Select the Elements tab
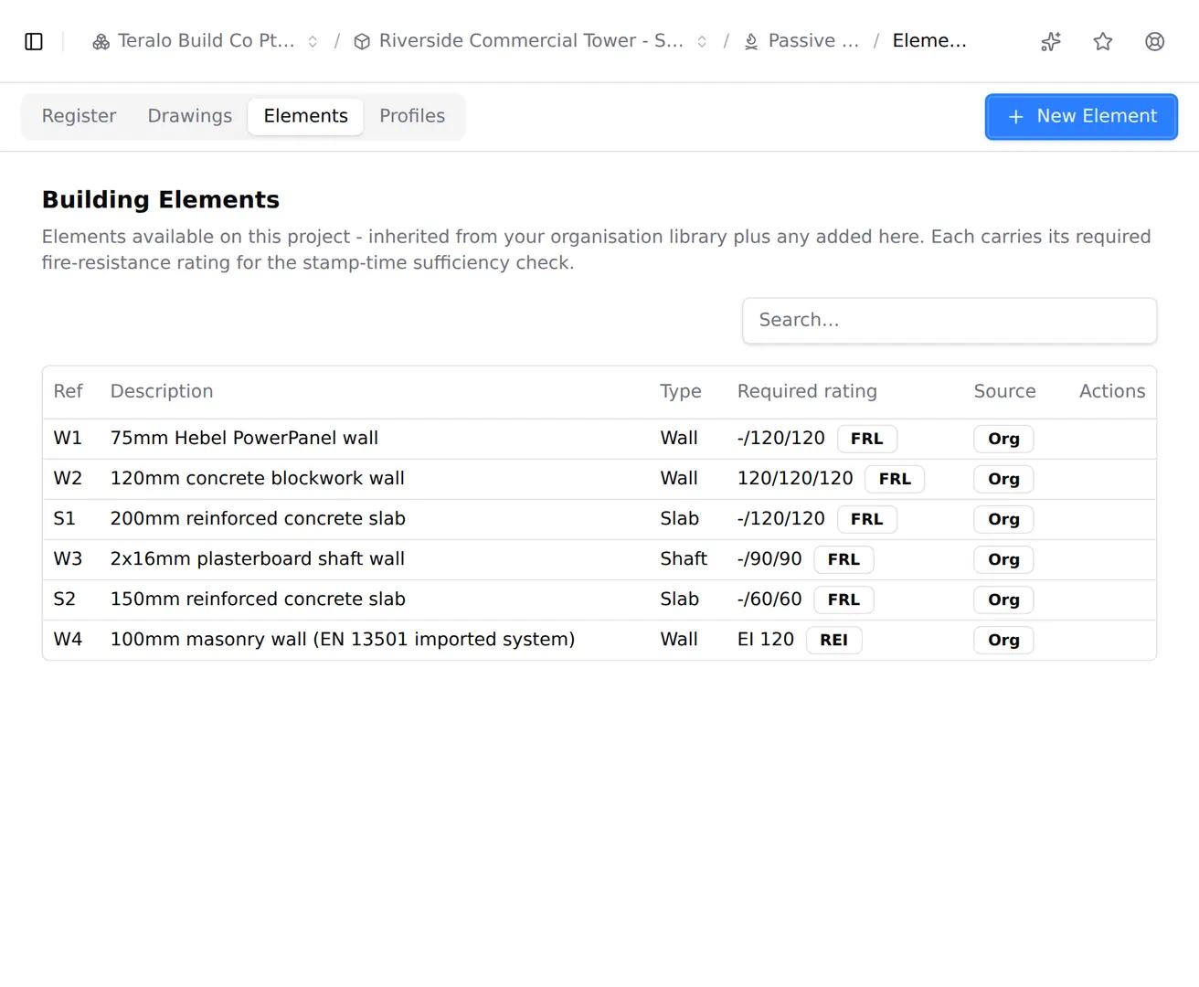1199x987 pixels. (x=306, y=116)
